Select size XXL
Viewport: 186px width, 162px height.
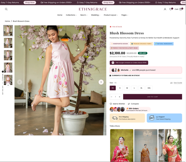pyautogui.click(x=149, y=88)
